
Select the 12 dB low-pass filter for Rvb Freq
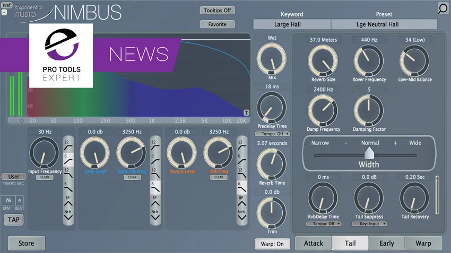tap(242, 174)
